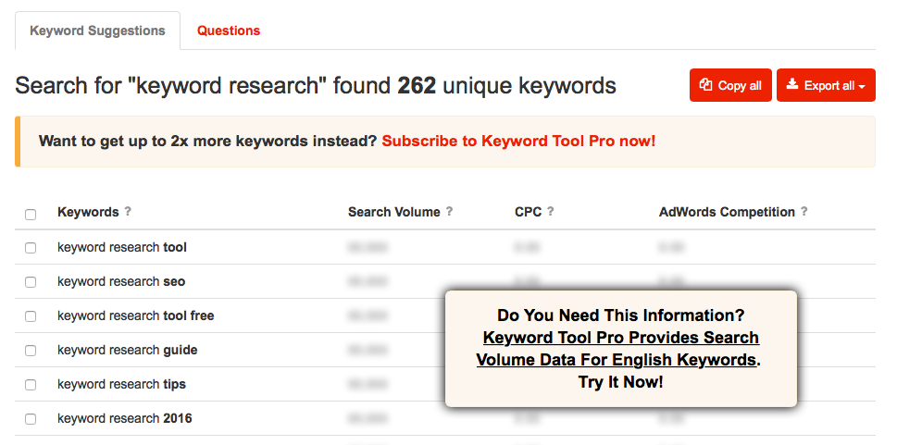
Task: Open the Keyword Suggestions tab
Action: pyautogui.click(x=98, y=31)
